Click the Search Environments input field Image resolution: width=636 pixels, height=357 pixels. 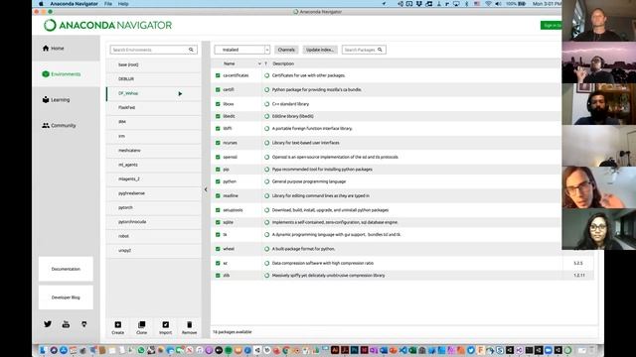tap(153, 50)
